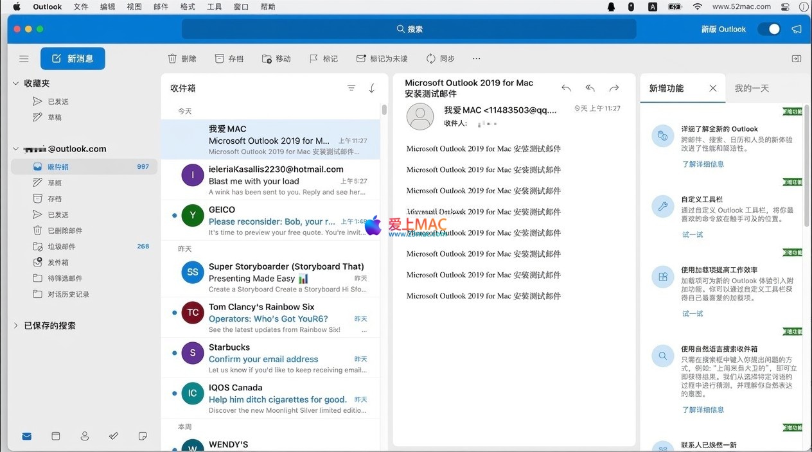812x452 pixels.
Task: Toggle the message sort order arrow
Action: (x=372, y=88)
